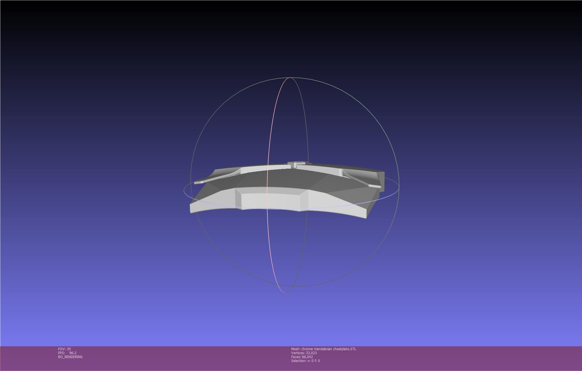Viewport: 582px width, 371px height.
Task: Click the bottom of the pink trackball ring
Action: click(285, 292)
